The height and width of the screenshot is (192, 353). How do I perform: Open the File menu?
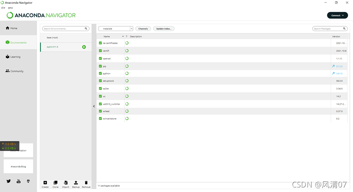click(x=3, y=8)
